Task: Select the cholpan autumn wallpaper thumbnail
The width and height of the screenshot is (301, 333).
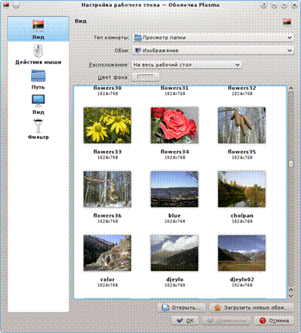Action: click(241, 190)
